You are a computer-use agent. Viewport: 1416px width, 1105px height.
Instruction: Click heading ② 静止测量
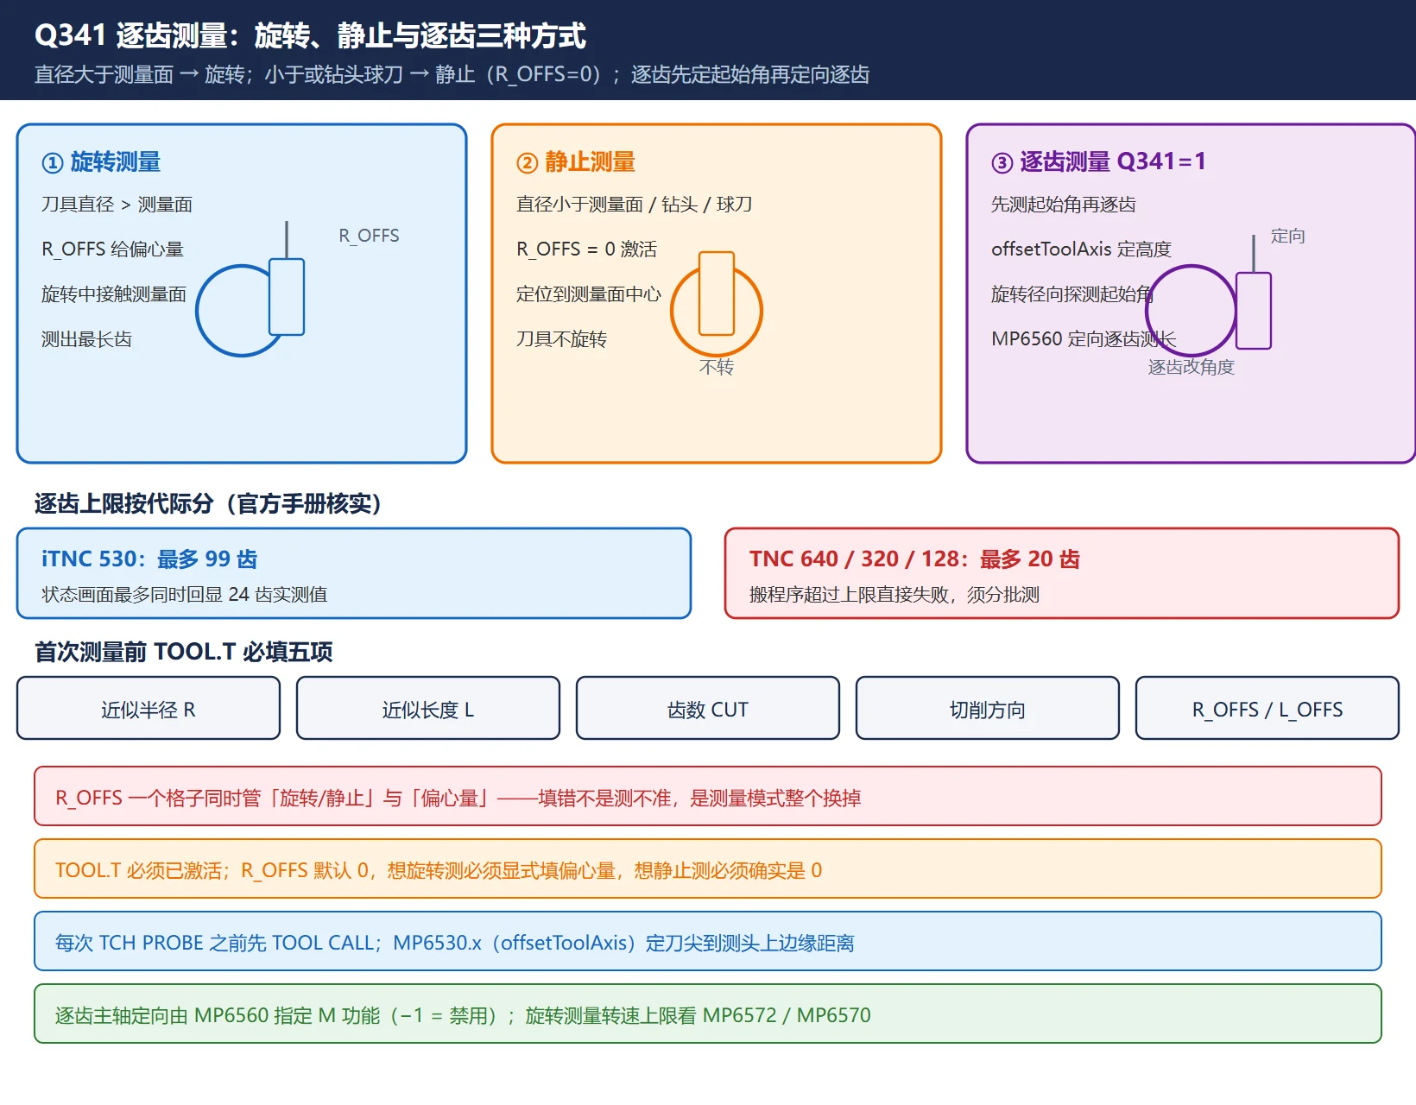[576, 161]
